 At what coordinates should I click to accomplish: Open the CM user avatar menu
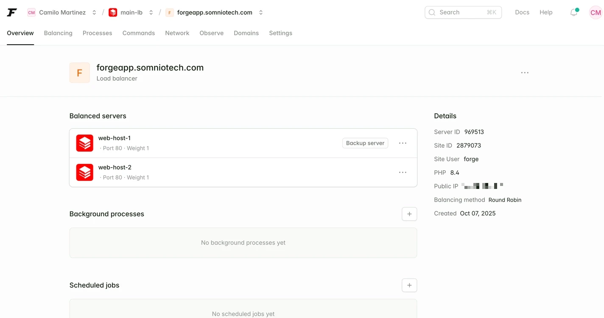[x=596, y=13]
